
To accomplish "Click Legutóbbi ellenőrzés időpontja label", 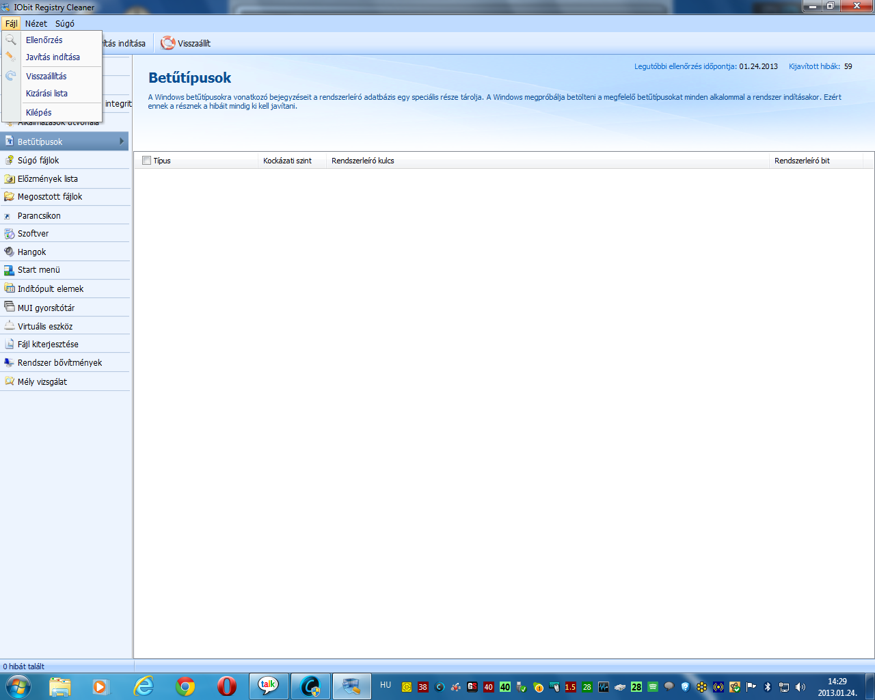I will click(x=686, y=66).
